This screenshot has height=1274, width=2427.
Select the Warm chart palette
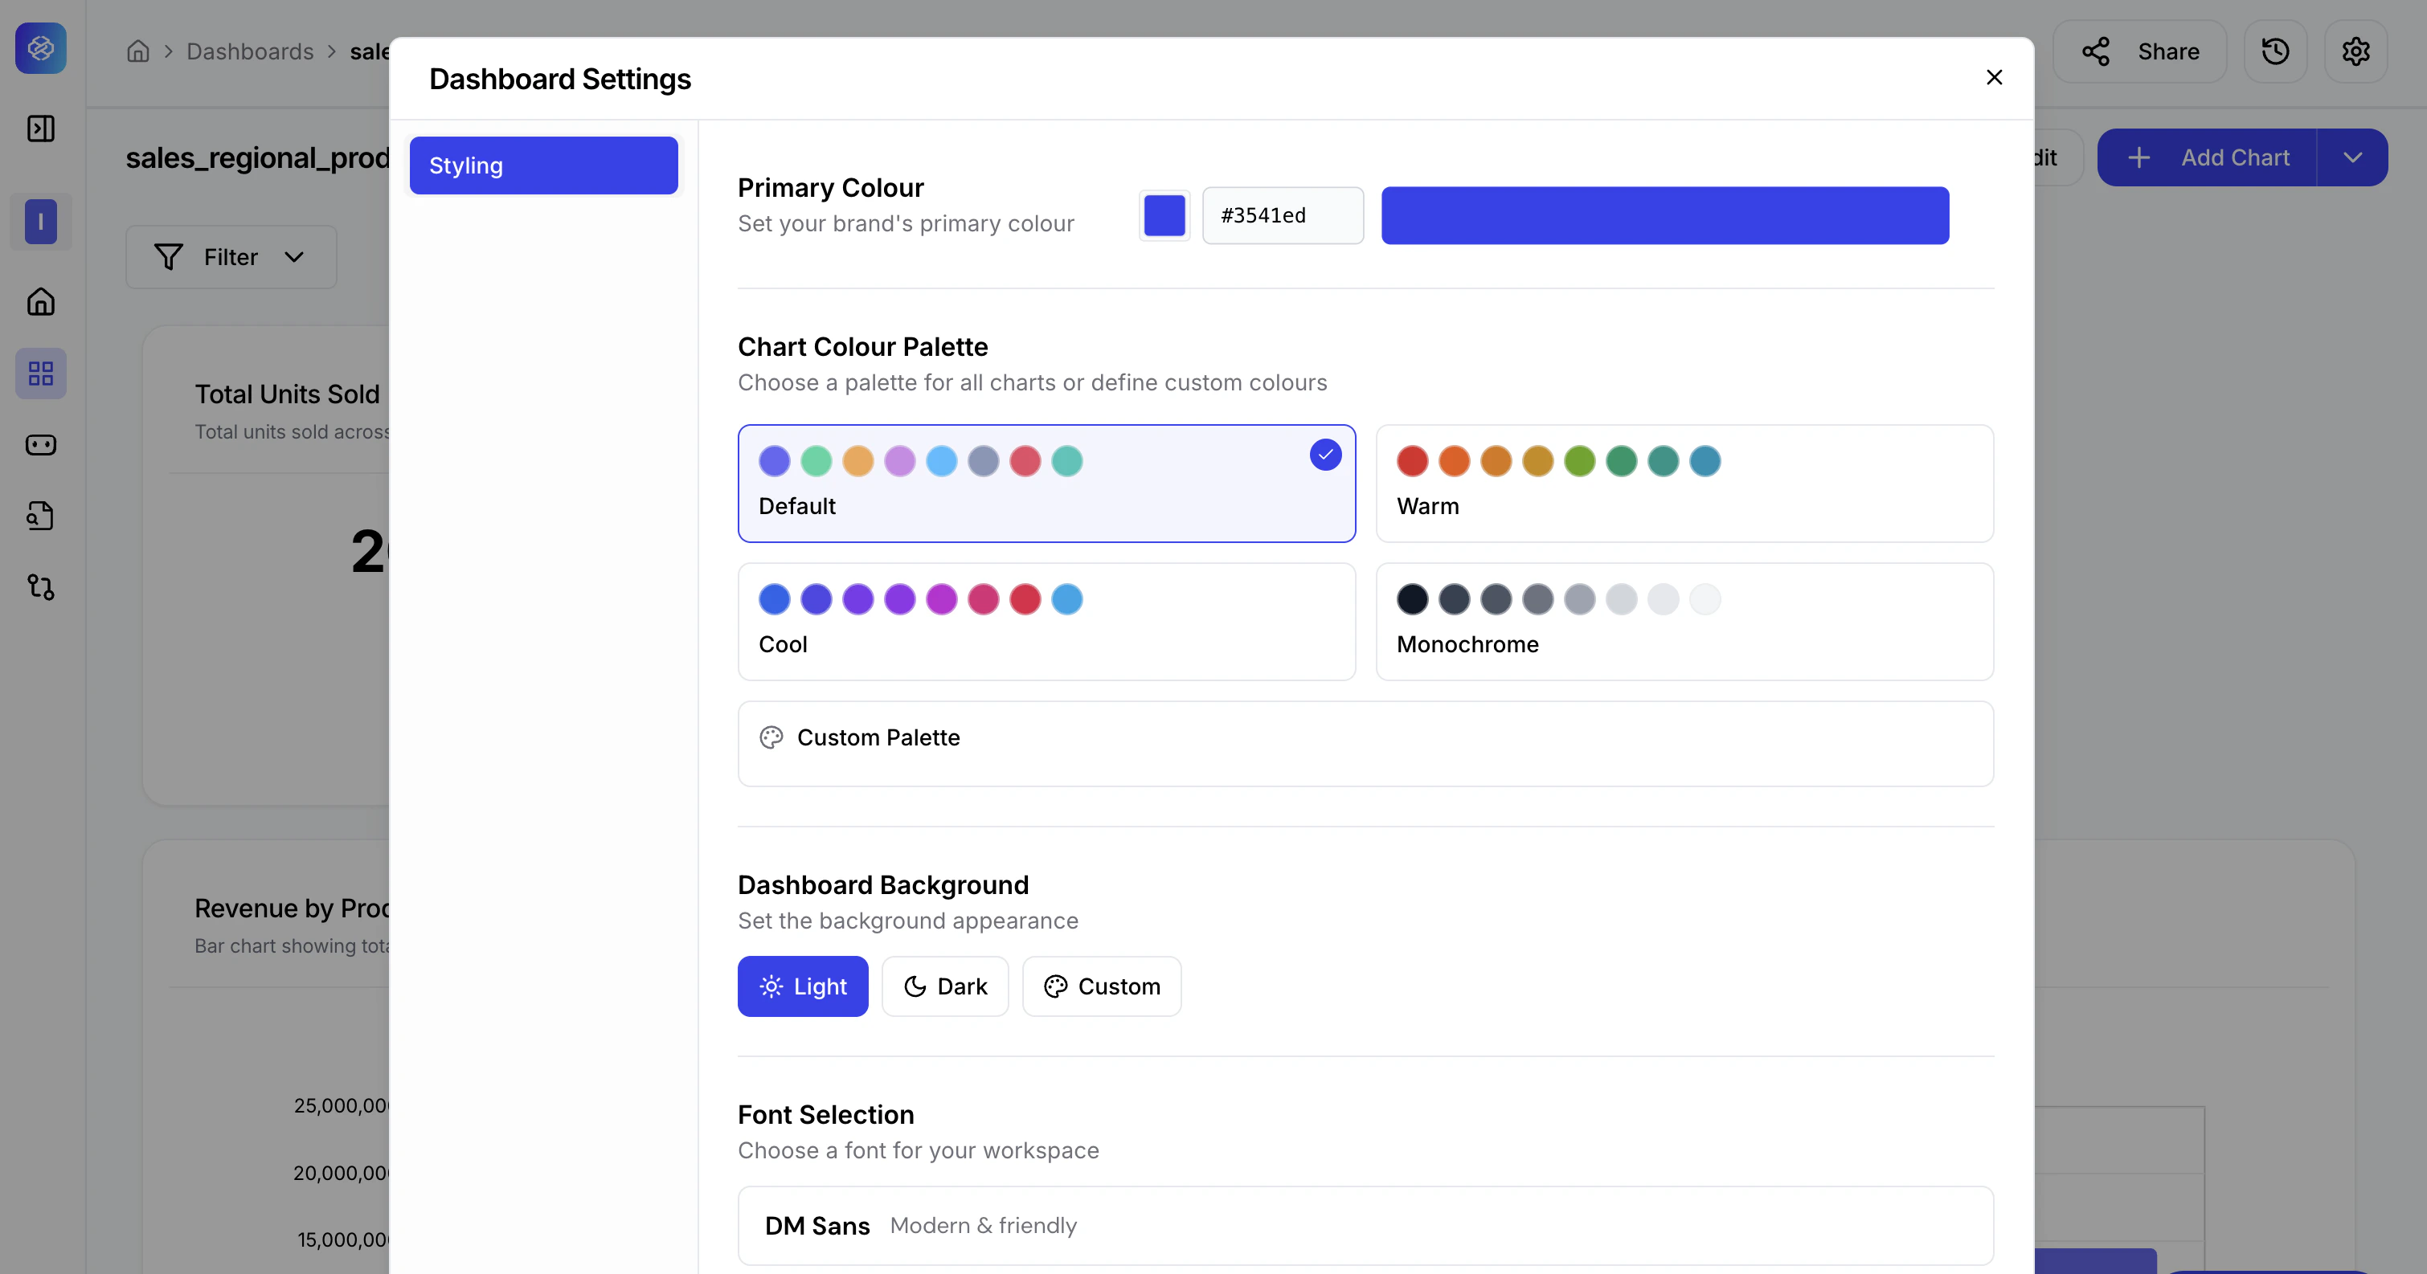[1684, 483]
